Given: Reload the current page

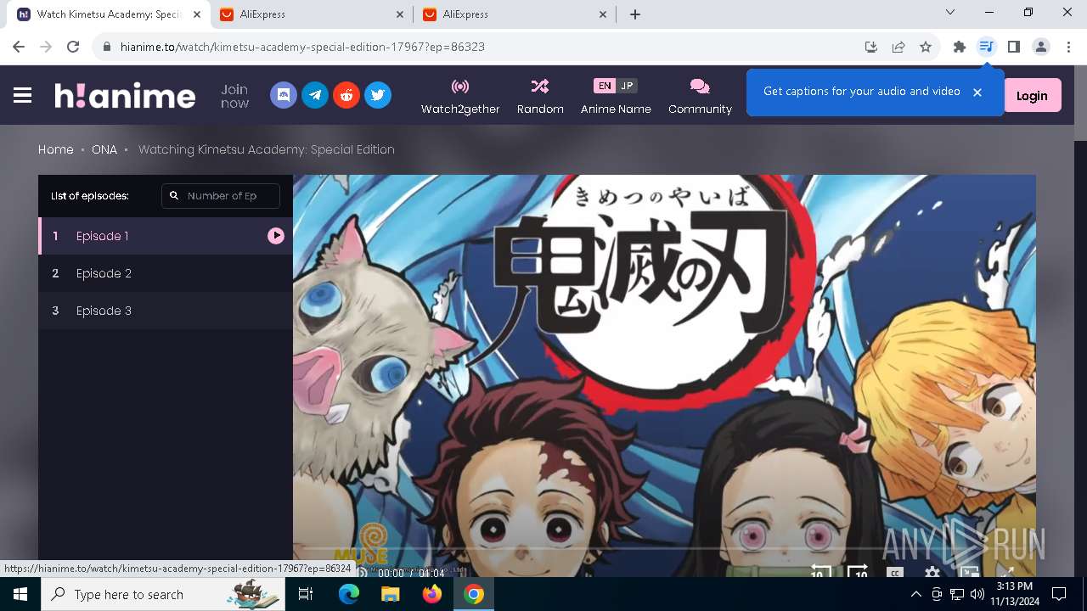Looking at the screenshot, I should pos(73,47).
